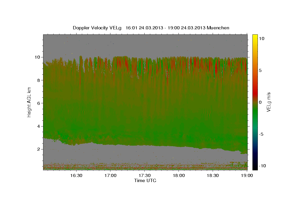
Task: Click the "VELg m/s" colorbar label
Action: [269, 102]
